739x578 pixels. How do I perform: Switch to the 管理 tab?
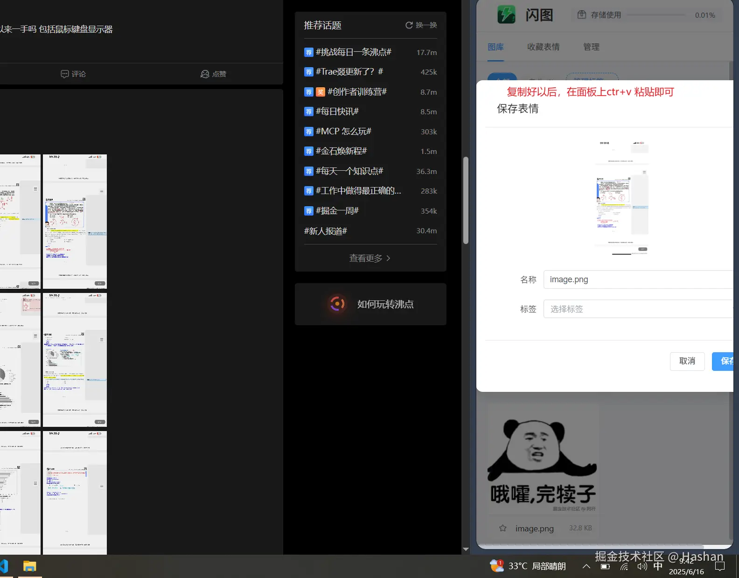pos(591,47)
